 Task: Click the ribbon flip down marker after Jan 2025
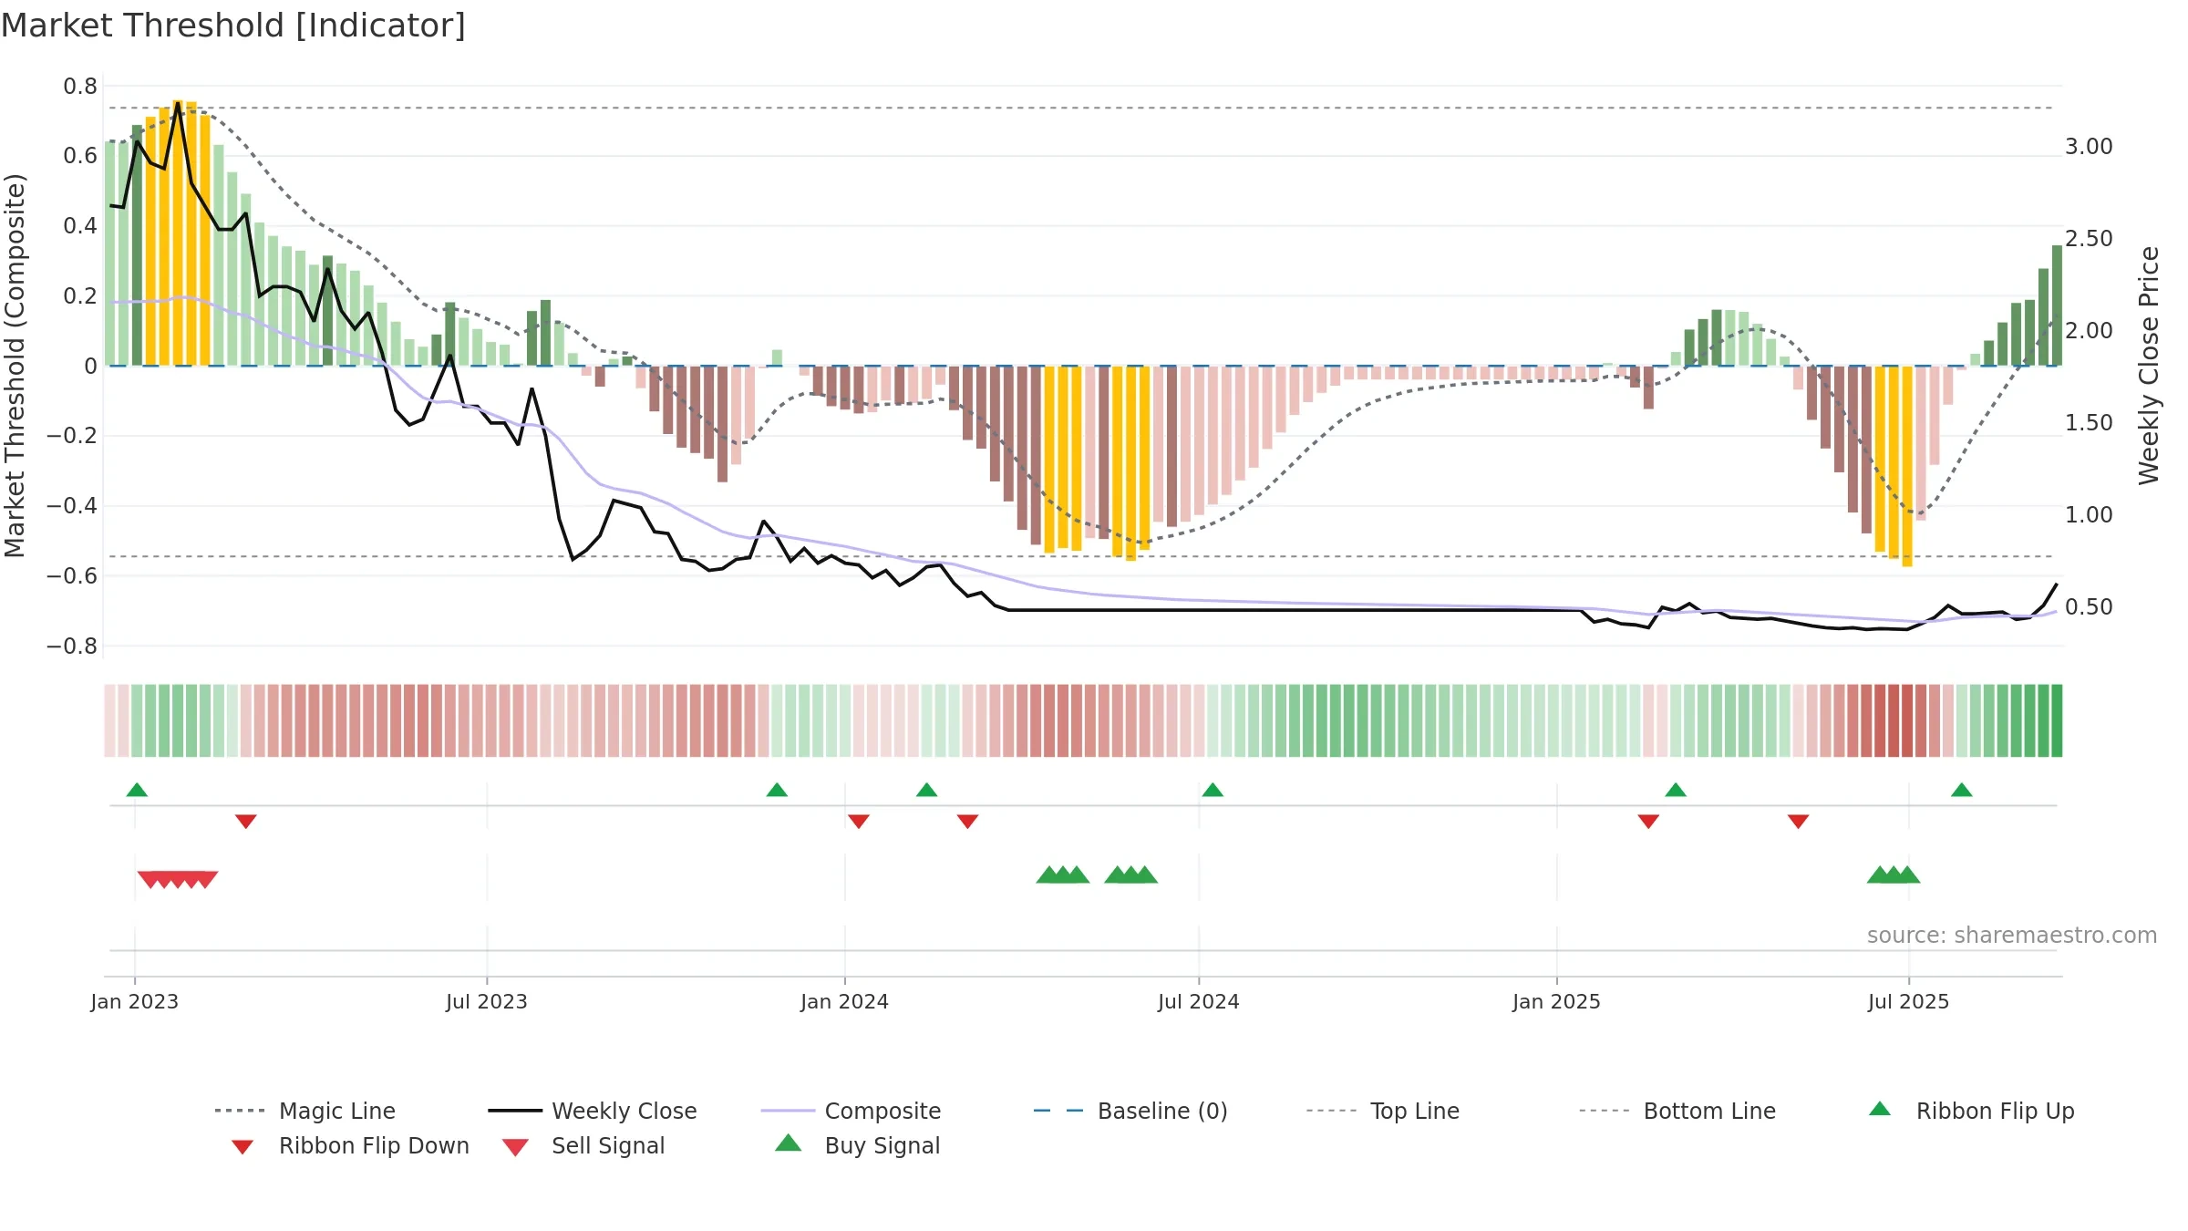tap(1648, 822)
